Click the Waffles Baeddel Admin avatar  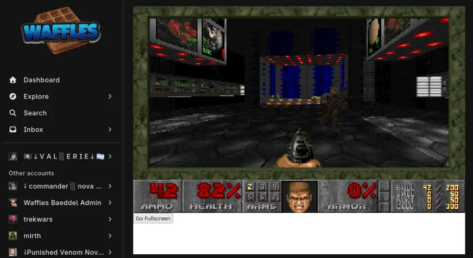[x=13, y=203]
